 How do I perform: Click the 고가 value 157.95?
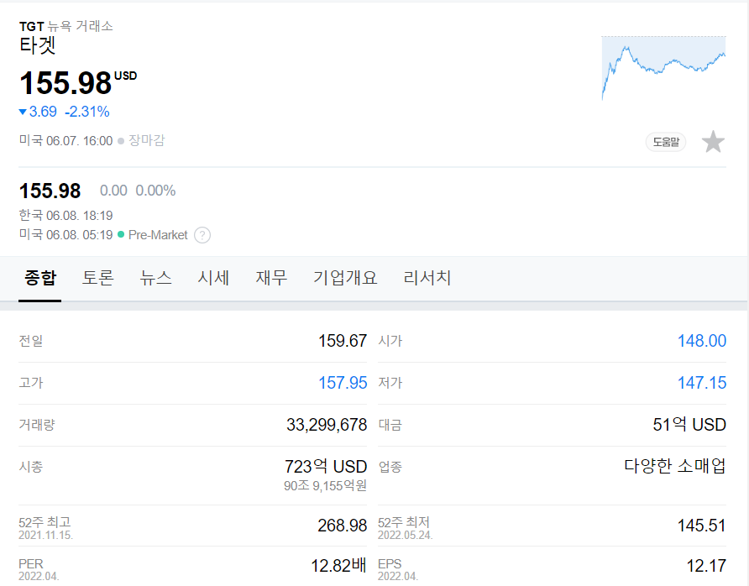click(343, 383)
